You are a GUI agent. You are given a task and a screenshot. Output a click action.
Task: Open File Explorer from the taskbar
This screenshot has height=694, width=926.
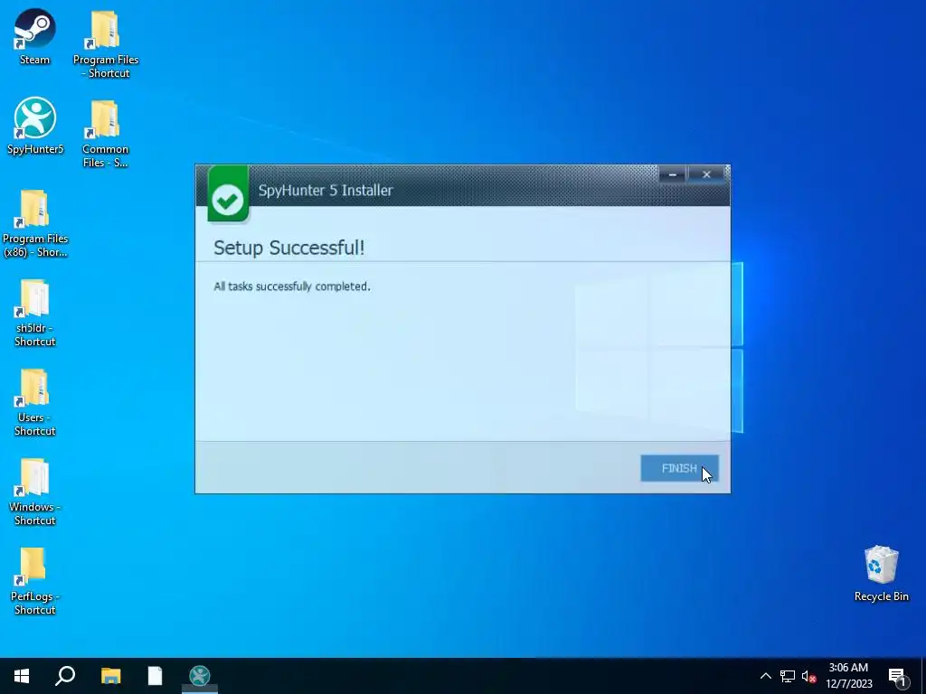point(110,676)
